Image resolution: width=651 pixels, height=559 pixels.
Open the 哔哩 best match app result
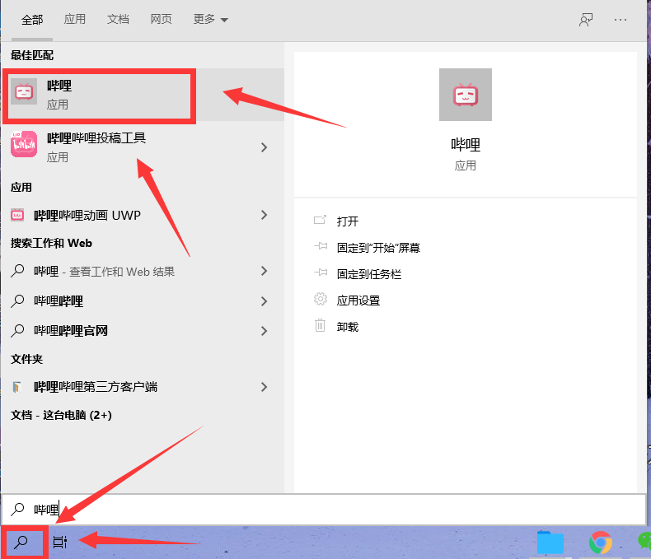(143, 95)
